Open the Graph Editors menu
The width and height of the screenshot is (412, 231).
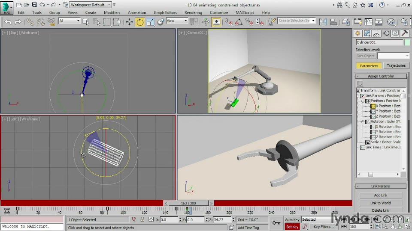[x=165, y=12]
